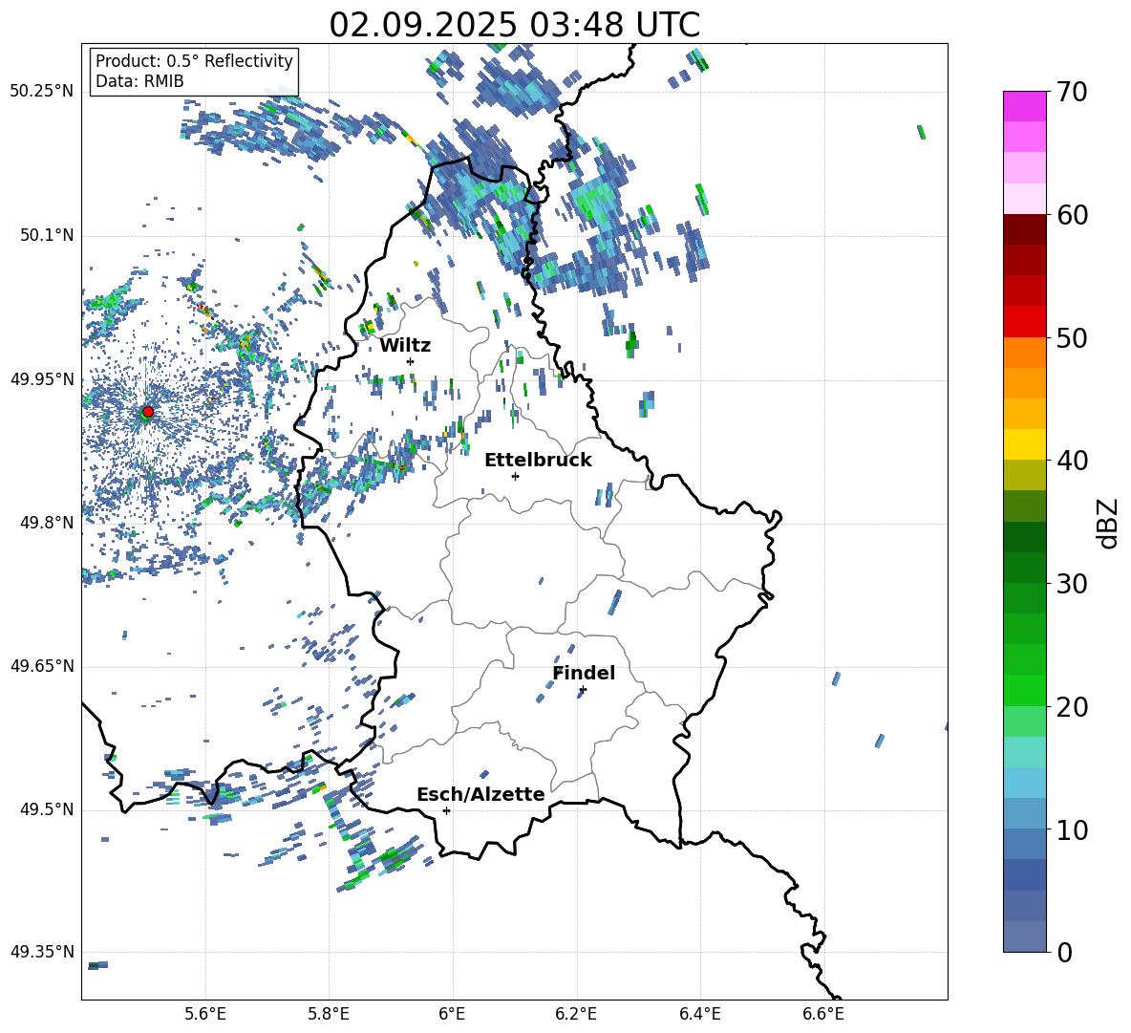Click the 49.8°N latitude label

coord(46,523)
